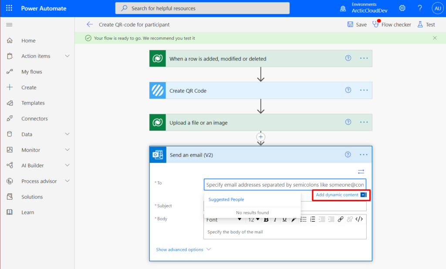This screenshot has width=446, height=269.
Task: Pick the text highlight color pen
Action: tap(294, 219)
